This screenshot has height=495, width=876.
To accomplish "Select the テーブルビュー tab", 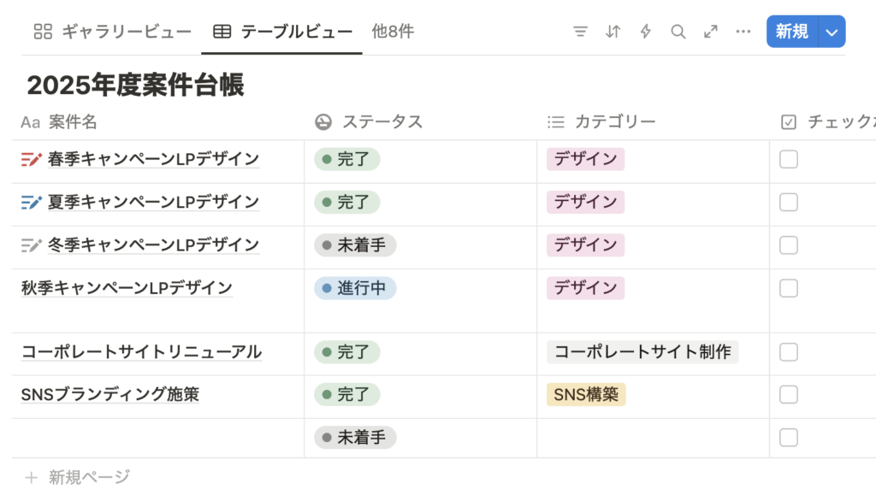I will click(x=283, y=32).
